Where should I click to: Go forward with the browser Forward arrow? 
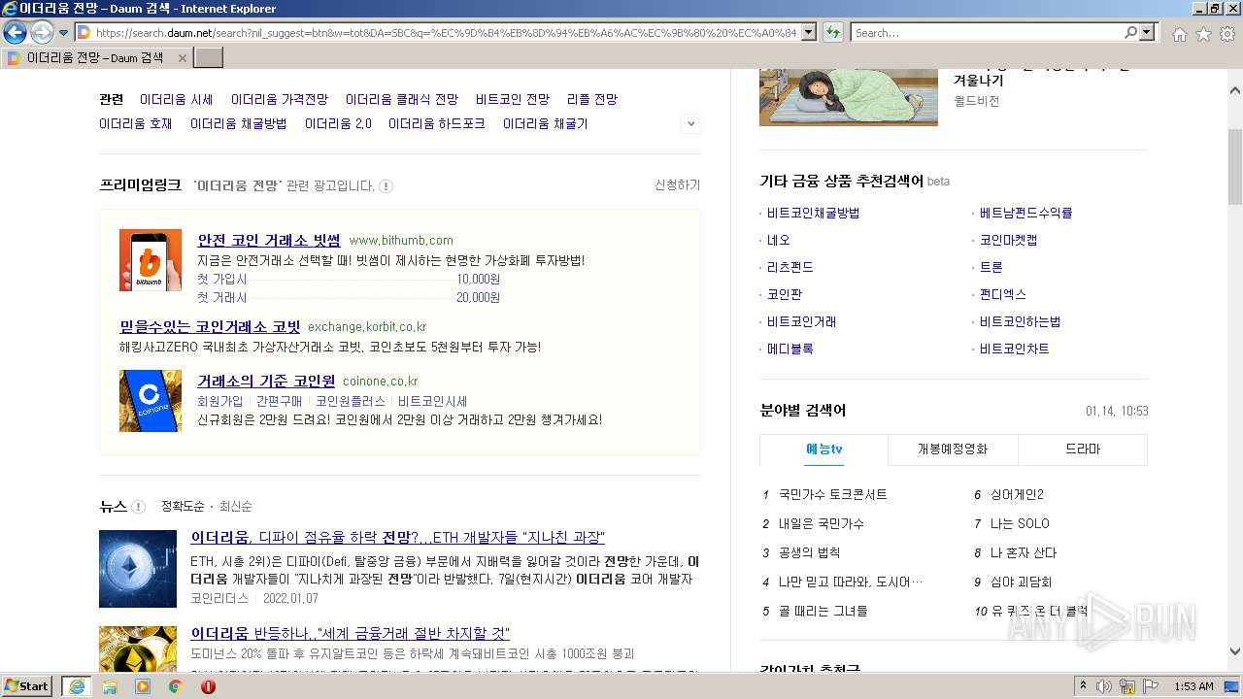tap(42, 33)
